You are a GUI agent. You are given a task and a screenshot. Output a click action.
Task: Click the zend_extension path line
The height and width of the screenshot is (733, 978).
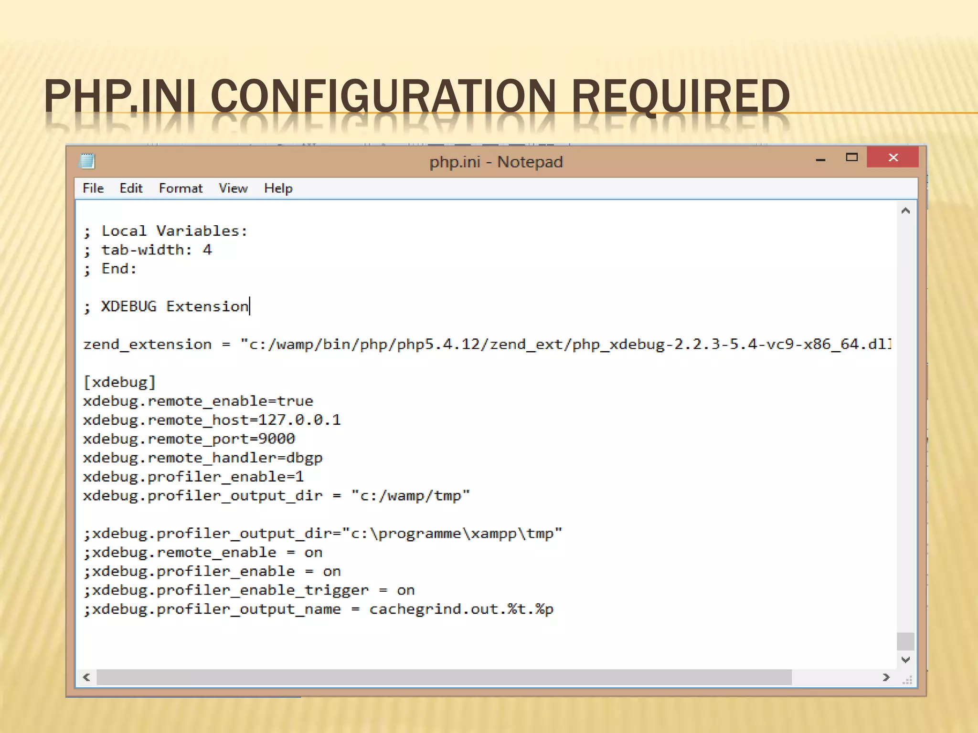487,345
